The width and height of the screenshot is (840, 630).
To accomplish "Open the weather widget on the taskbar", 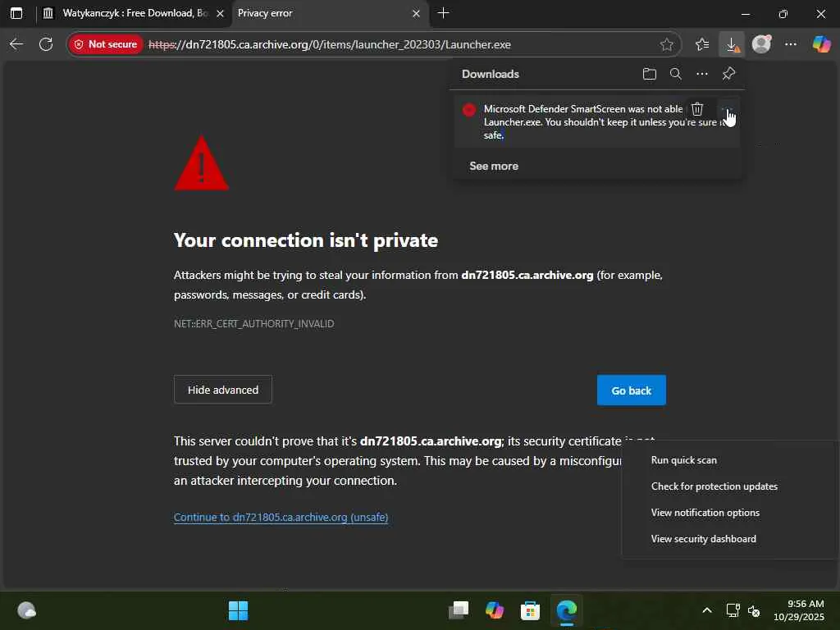I will click(27, 610).
